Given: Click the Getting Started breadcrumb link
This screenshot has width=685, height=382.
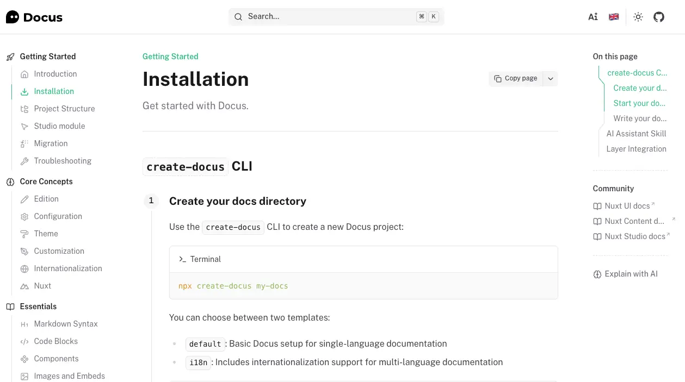Looking at the screenshot, I should click(170, 57).
